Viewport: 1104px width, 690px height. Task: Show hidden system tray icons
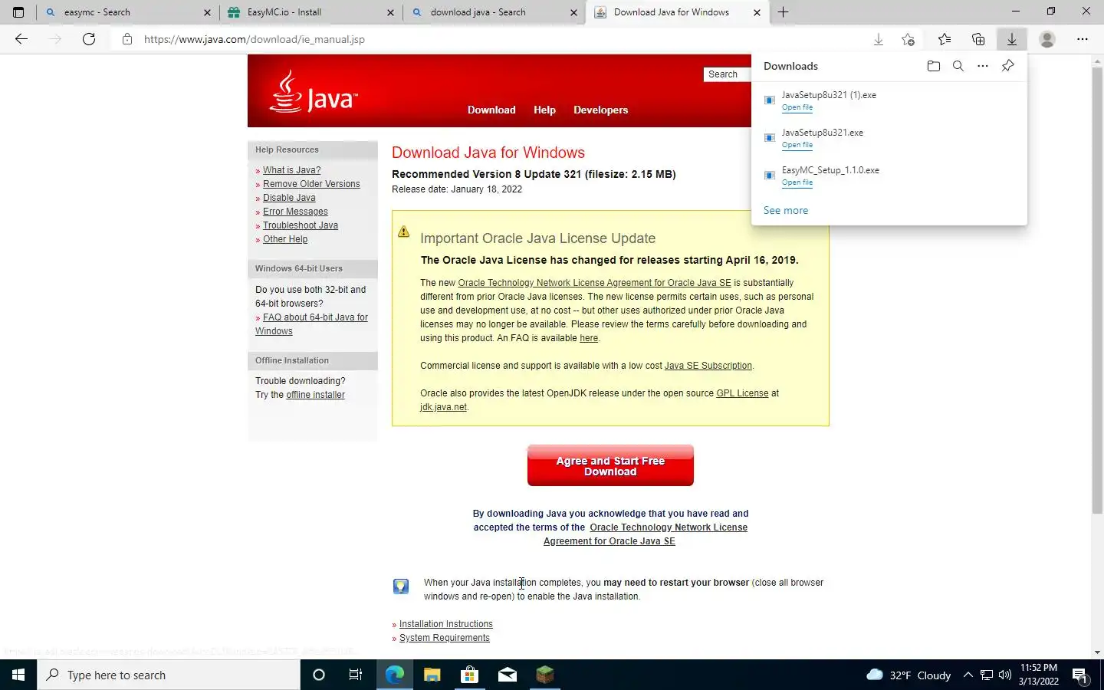(968, 675)
